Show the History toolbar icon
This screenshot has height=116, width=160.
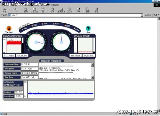[78, 10]
